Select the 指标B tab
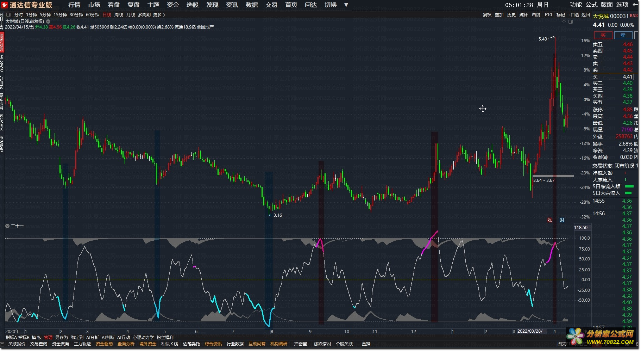The height and width of the screenshot is (351, 641). (x=24, y=338)
